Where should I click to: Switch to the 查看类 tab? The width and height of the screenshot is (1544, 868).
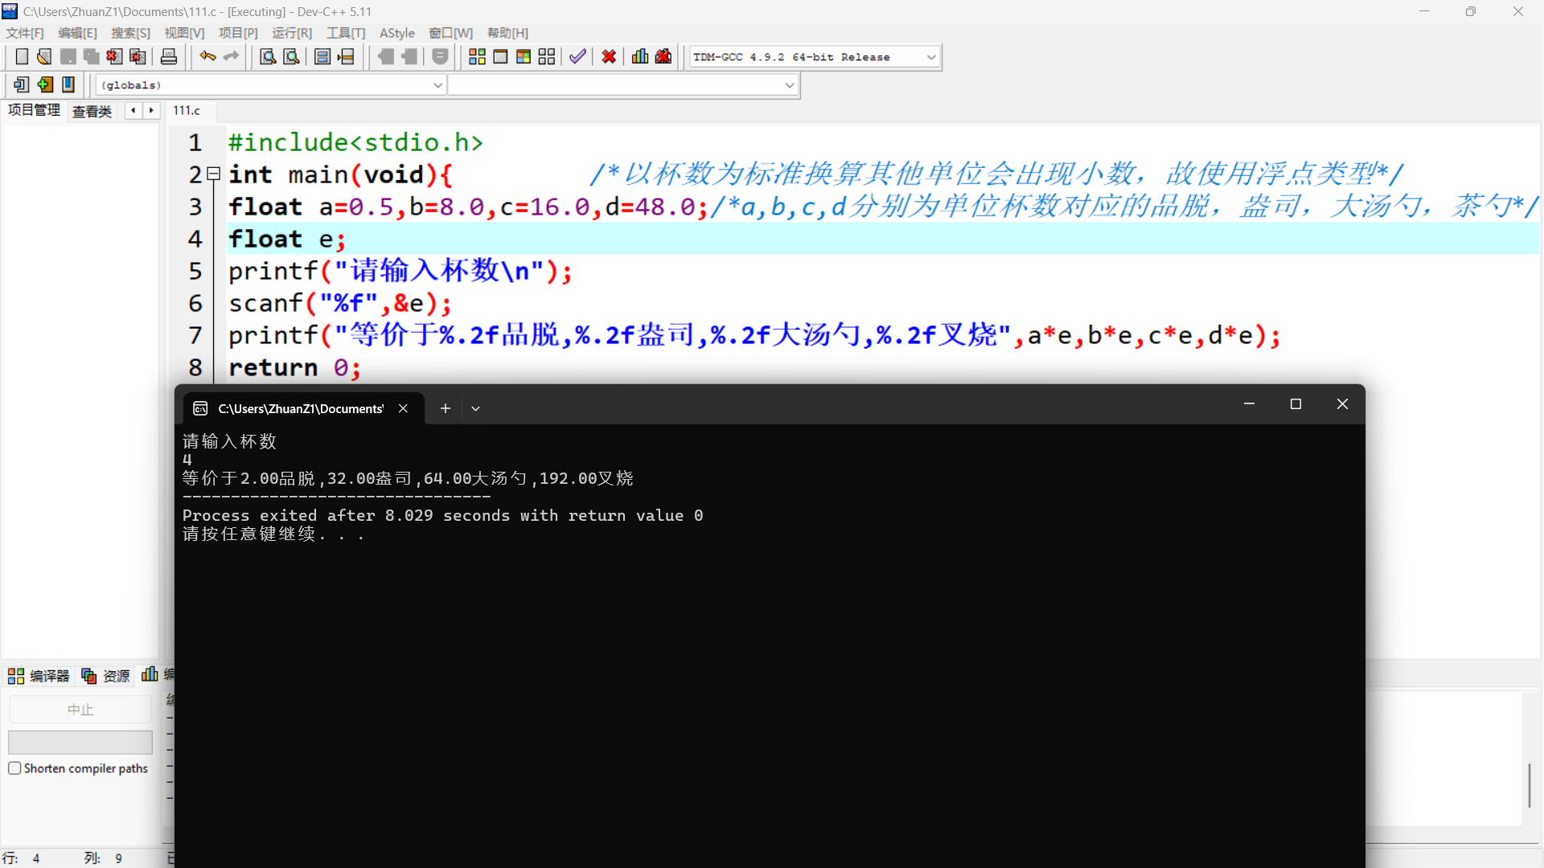coord(92,112)
